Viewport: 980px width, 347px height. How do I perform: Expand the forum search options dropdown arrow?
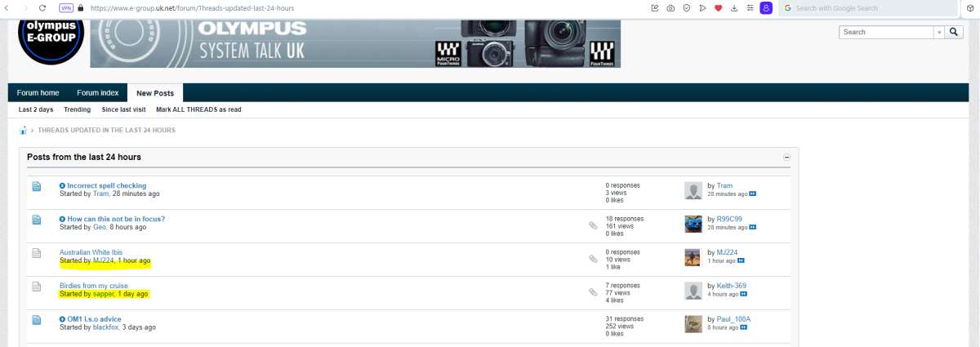939,32
